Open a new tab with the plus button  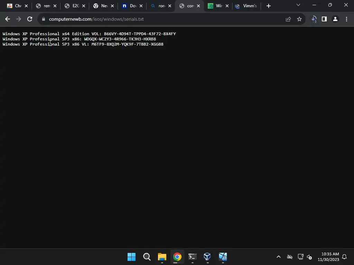[268, 6]
